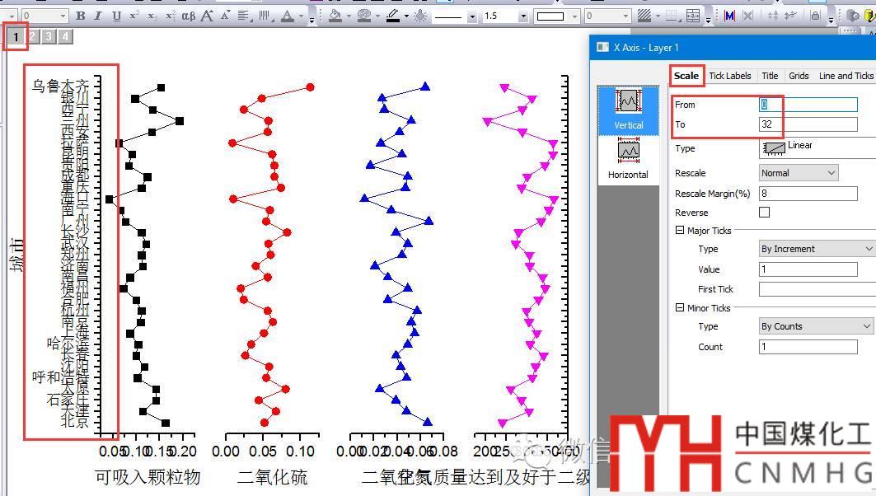The width and height of the screenshot is (876, 496).
Task: Click the lock icon in toolbar
Action: [815, 16]
